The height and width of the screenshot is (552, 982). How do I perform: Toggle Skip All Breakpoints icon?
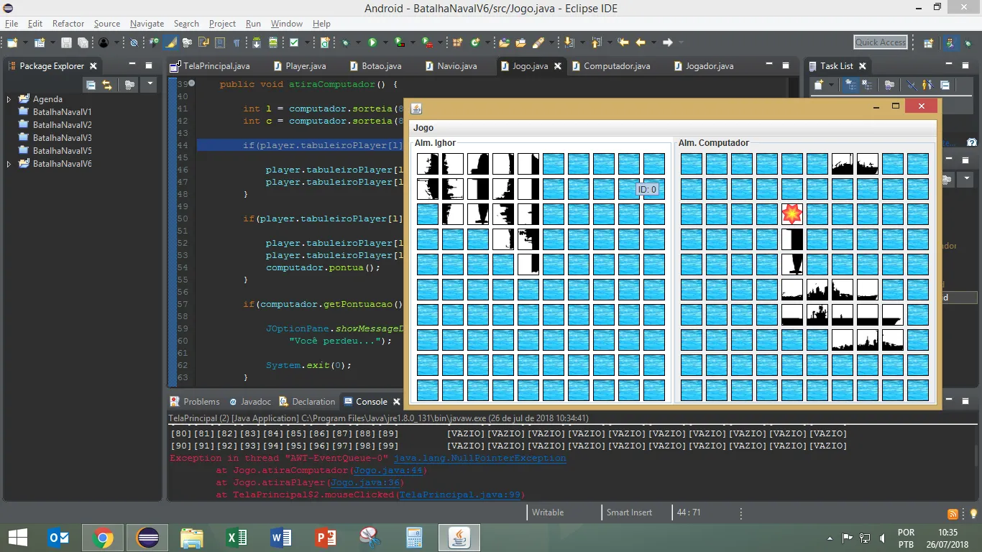coord(134,43)
